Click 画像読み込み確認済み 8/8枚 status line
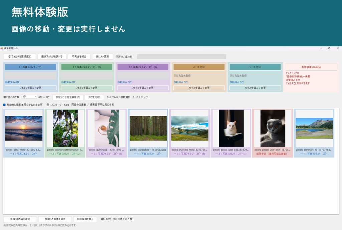The image size is (342, 230). coord(40,225)
